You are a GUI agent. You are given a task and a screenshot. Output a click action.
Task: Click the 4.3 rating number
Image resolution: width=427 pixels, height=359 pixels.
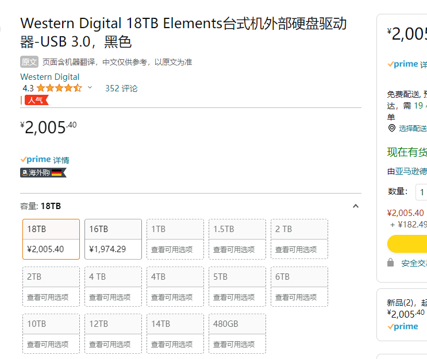click(x=28, y=88)
